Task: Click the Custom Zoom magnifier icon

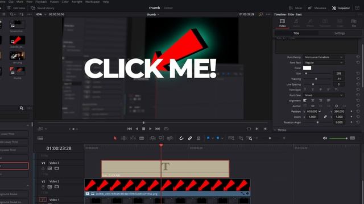Action: pos(249,138)
